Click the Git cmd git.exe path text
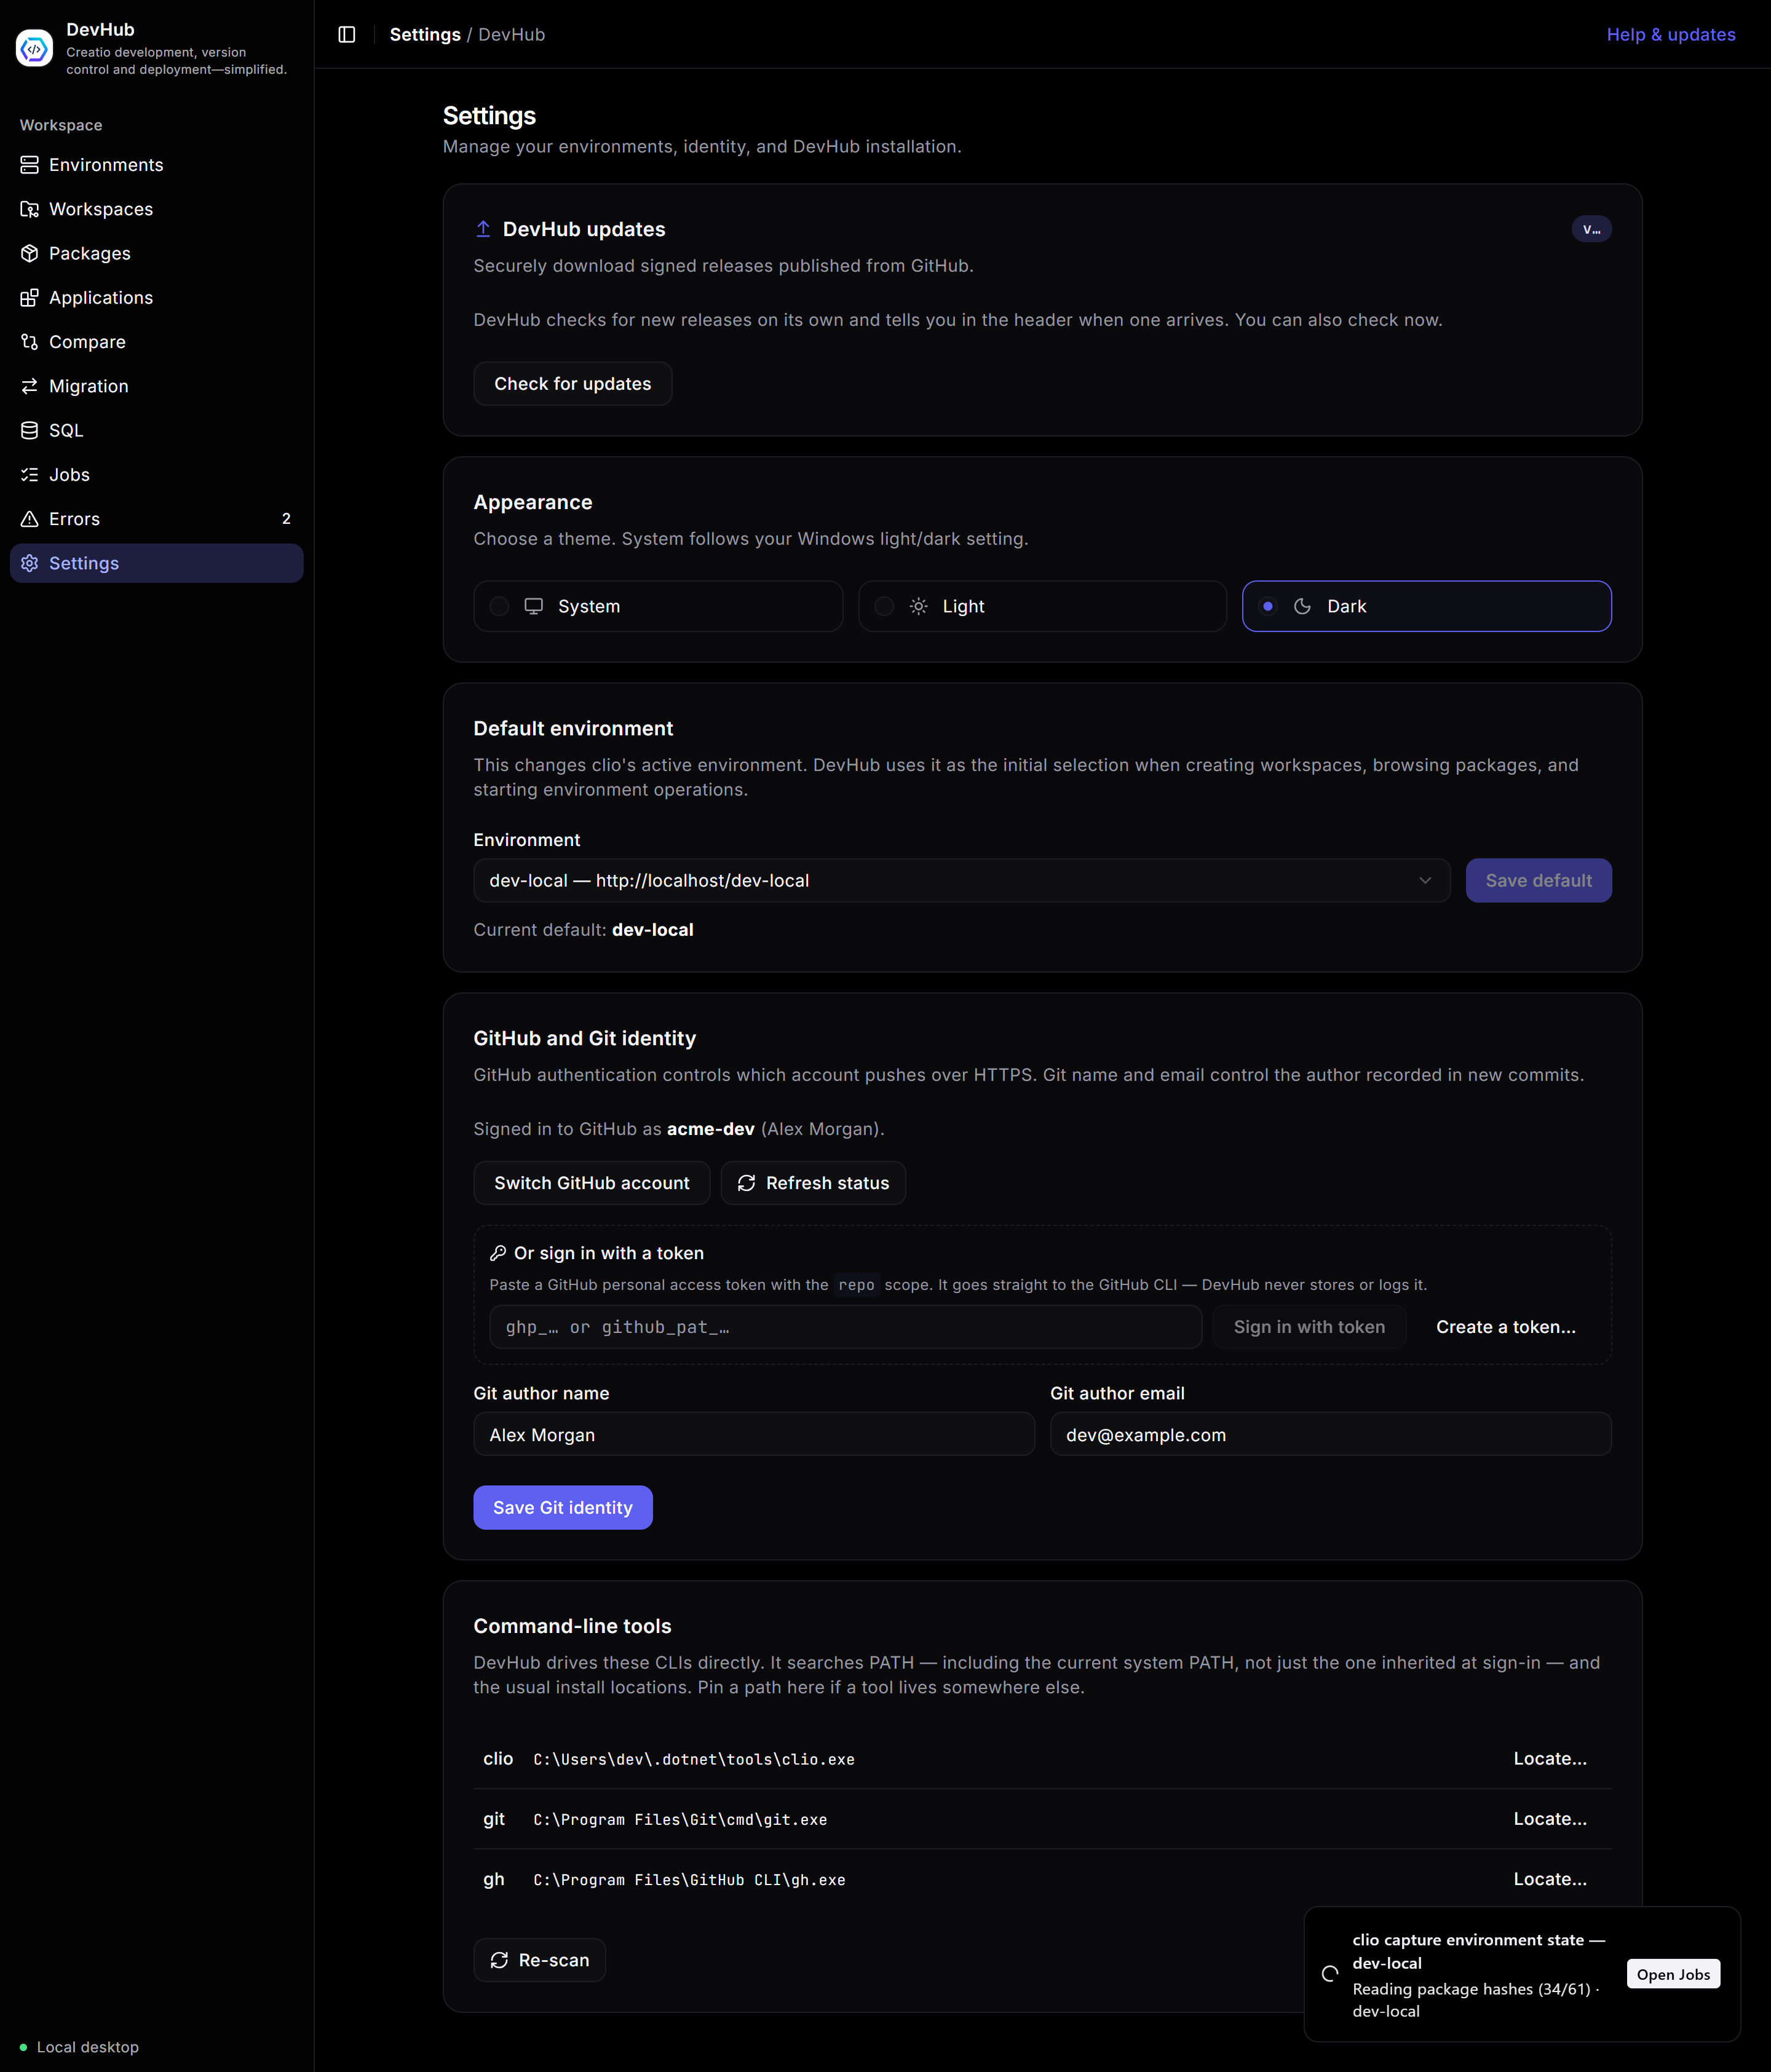 [x=680, y=1819]
